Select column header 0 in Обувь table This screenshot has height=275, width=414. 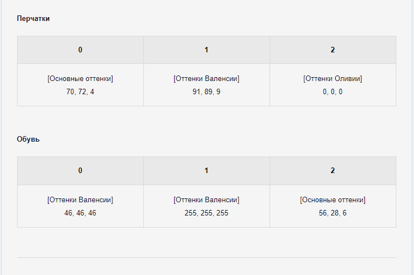coord(80,171)
